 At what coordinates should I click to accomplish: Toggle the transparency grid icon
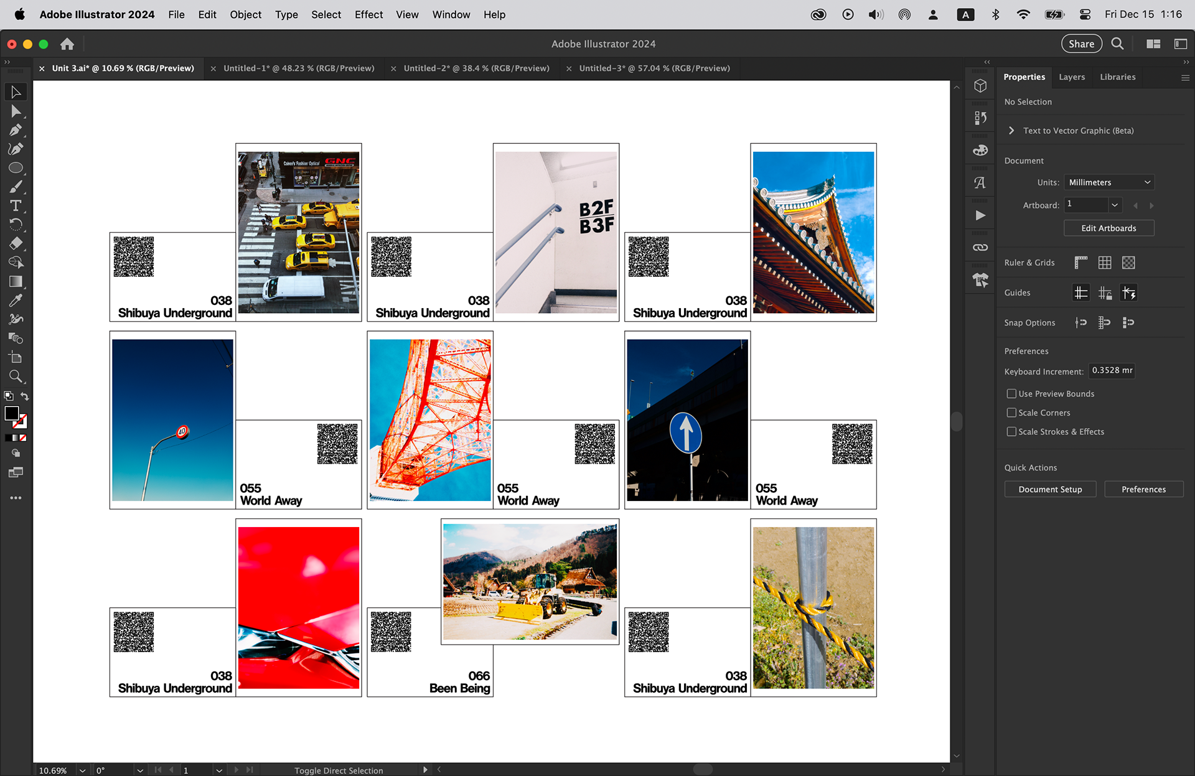point(1128,263)
